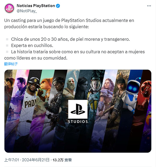Click the 'Un casting para' tweet text
Viewport: 156px width, 167px height.
coord(69,23)
